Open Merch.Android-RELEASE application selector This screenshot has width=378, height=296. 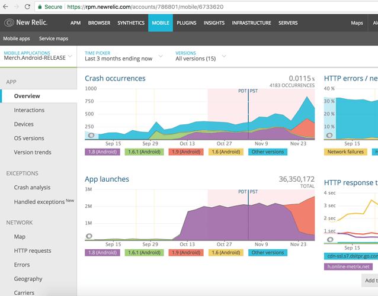34,58
